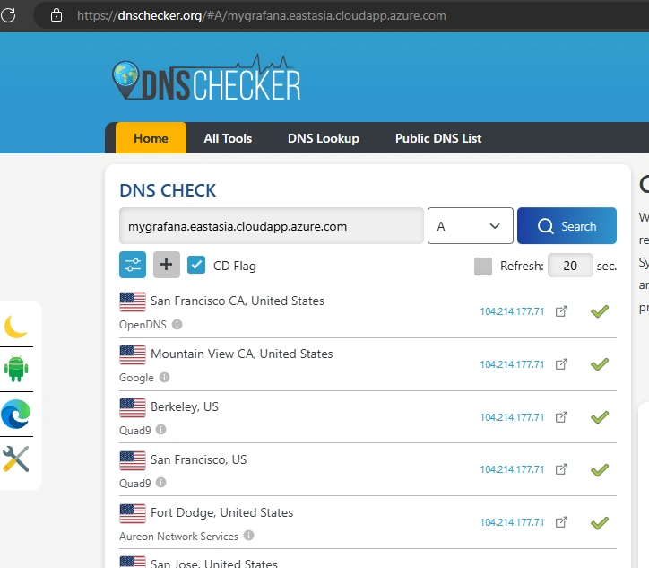Expand the record type dropdown showing A

pyautogui.click(x=471, y=226)
